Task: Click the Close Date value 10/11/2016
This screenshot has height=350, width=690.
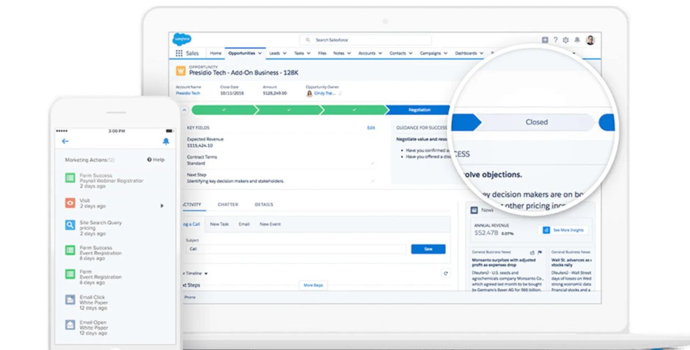Action: 231,93
